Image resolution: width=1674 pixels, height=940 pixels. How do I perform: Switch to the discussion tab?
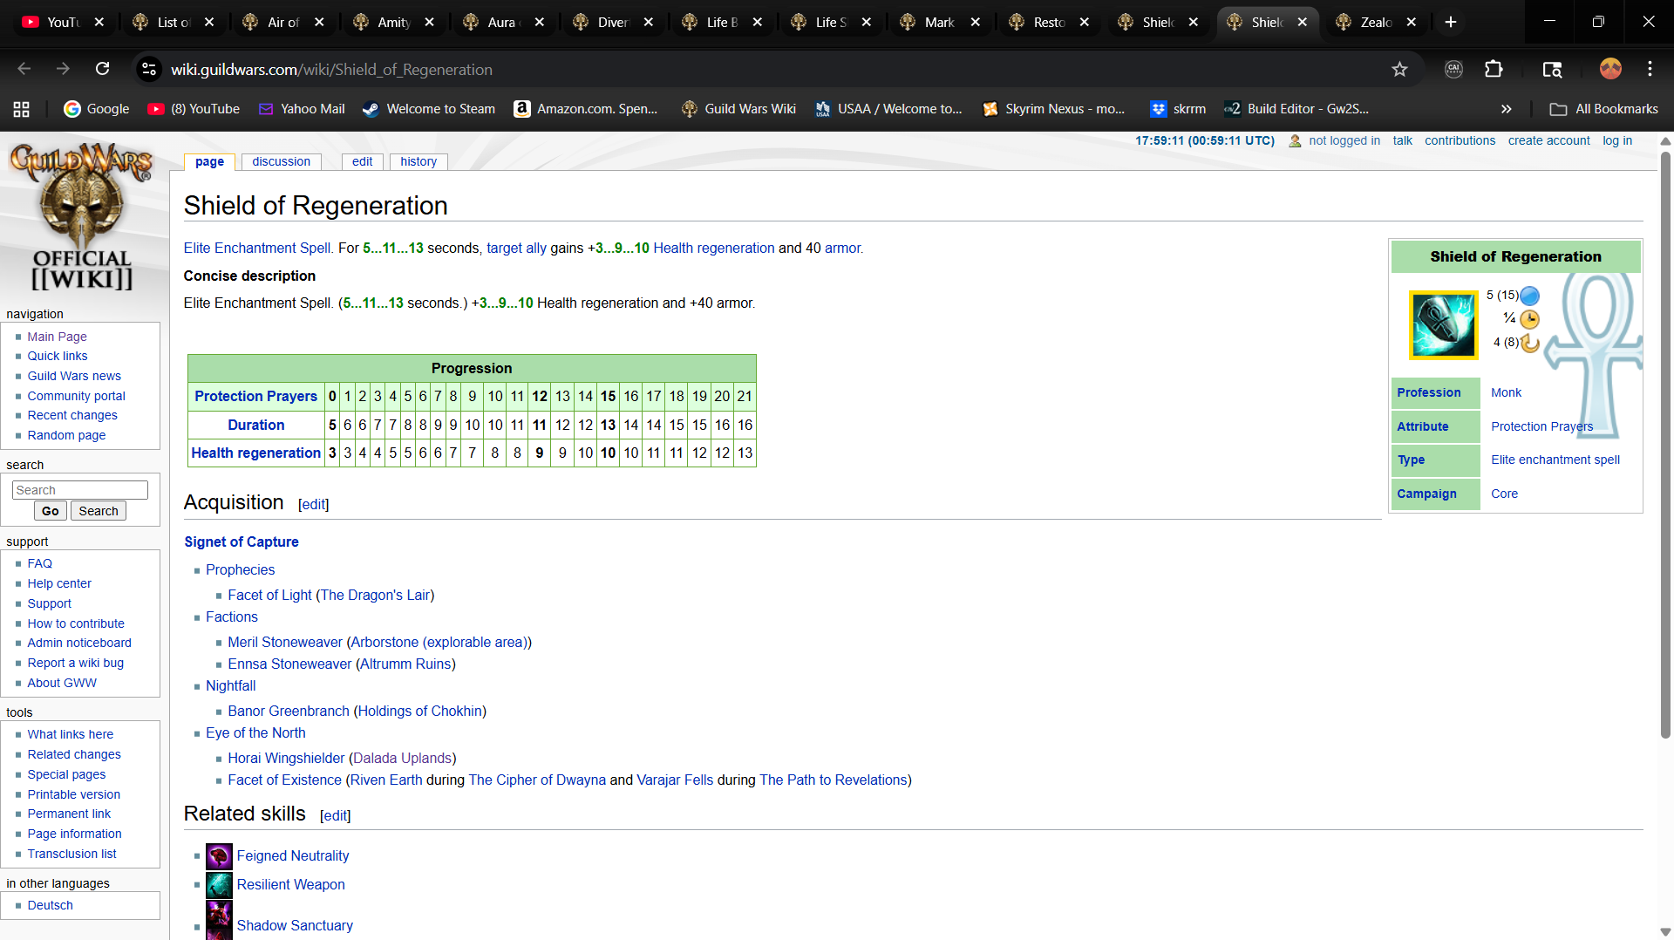pyautogui.click(x=281, y=162)
